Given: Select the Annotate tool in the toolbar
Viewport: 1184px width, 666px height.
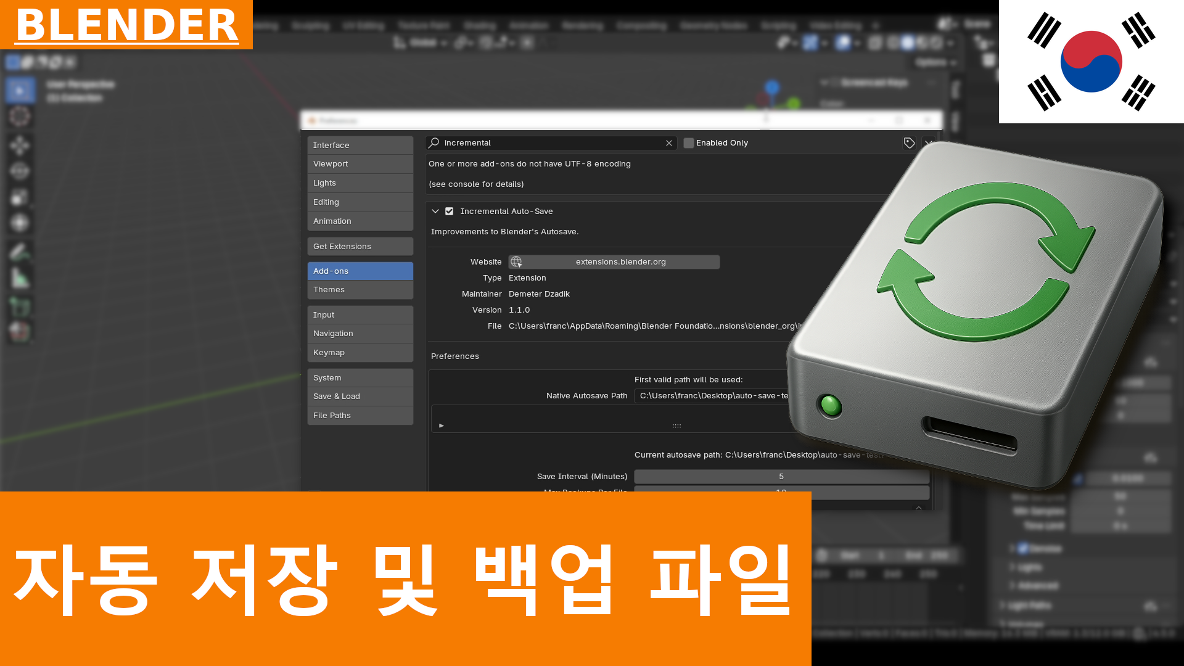Looking at the screenshot, I should pos(20,252).
